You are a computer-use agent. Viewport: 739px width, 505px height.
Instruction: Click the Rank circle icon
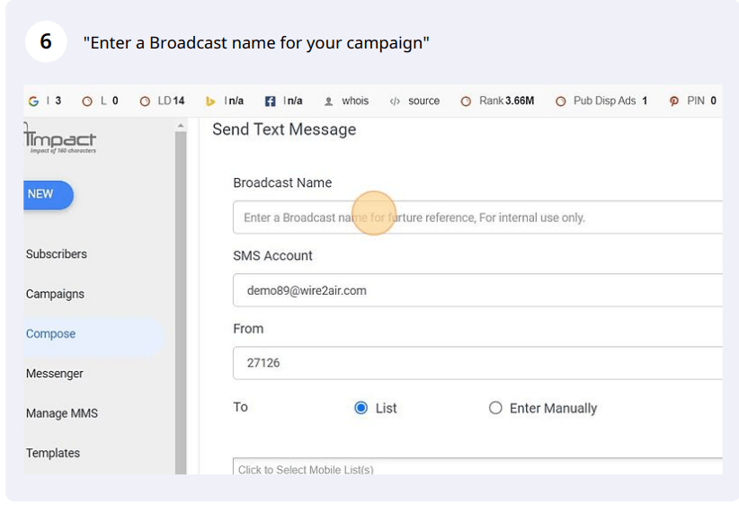[x=466, y=102]
